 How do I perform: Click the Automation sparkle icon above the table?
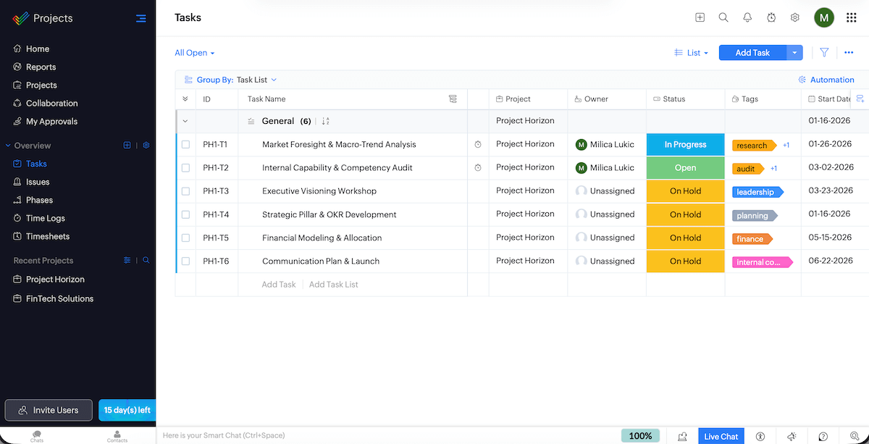[801, 80]
